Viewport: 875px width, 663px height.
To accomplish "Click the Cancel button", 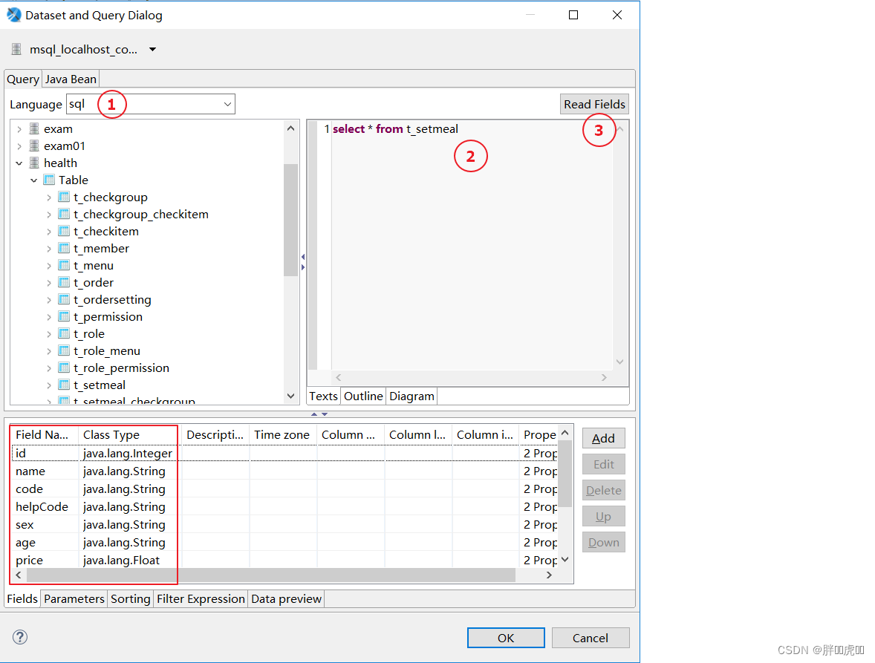I will tap(591, 638).
